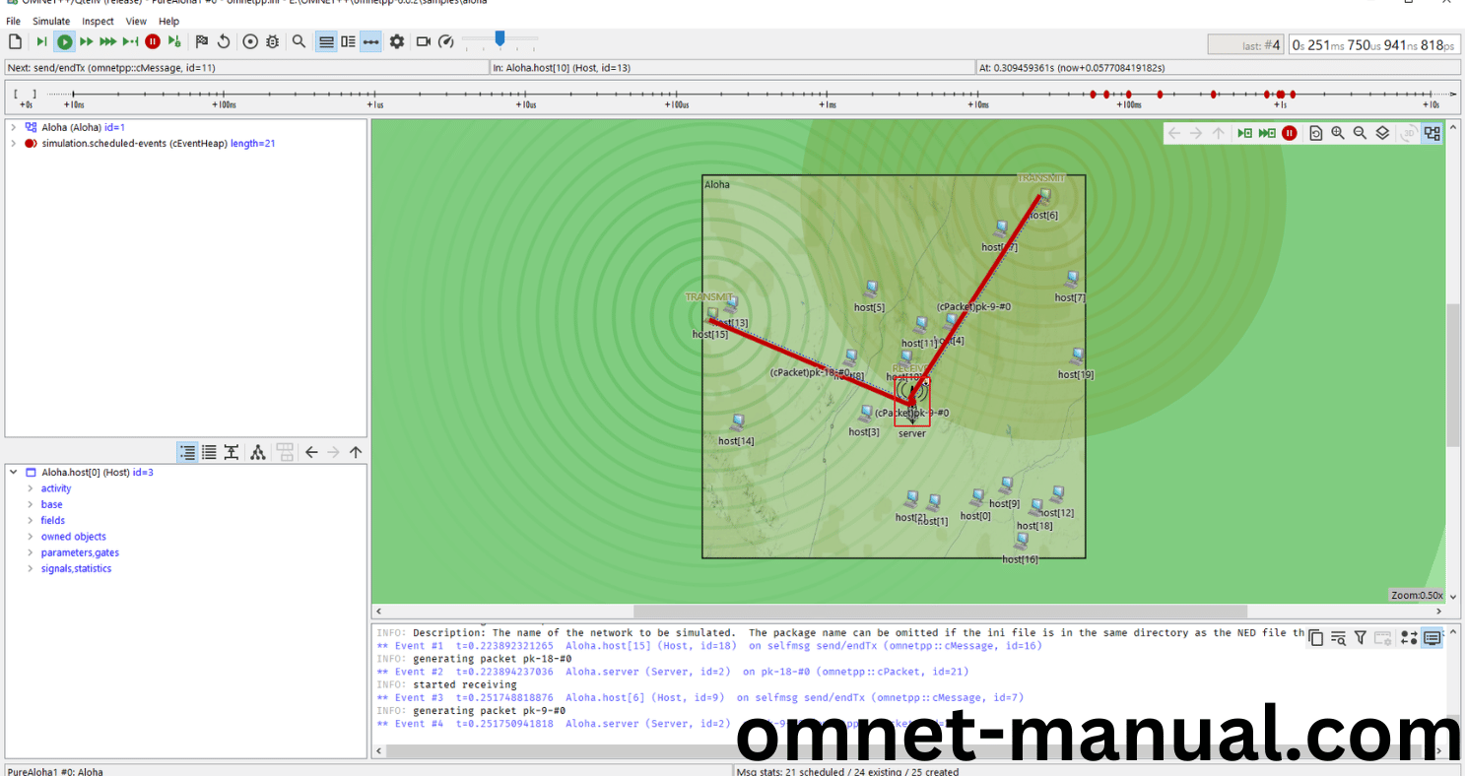Click the magnifier Find icon in main toolbar
Image resolution: width=1465 pixels, height=776 pixels.
299,41
